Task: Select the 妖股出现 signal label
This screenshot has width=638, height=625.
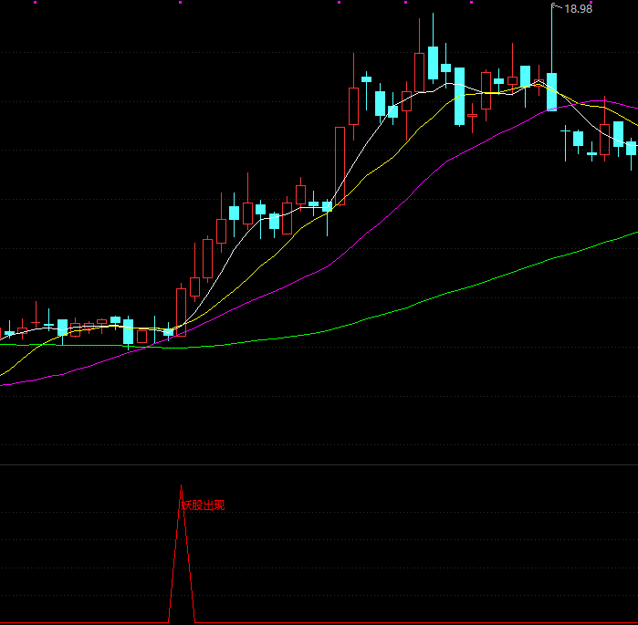Action: pyautogui.click(x=203, y=505)
